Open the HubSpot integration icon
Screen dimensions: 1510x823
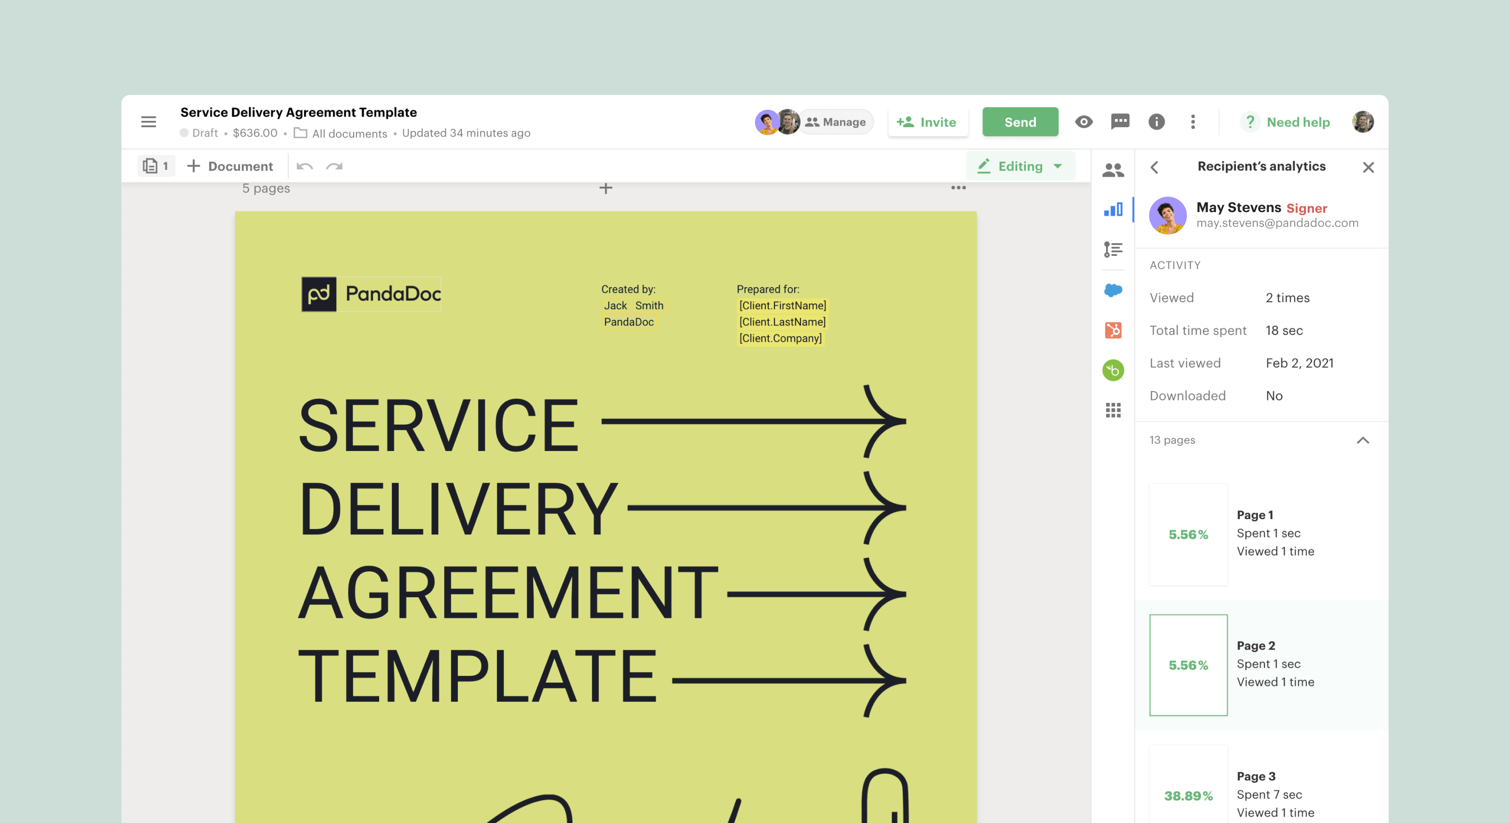tap(1112, 330)
